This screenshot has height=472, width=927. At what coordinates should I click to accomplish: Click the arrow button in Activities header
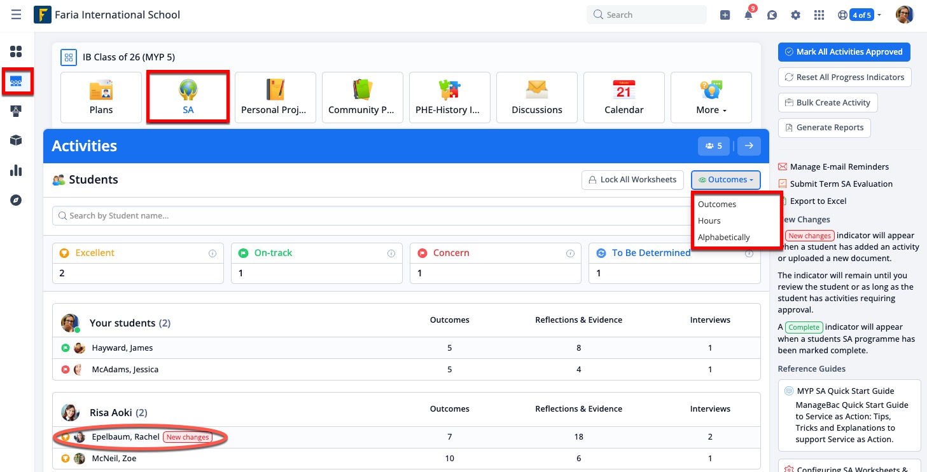(749, 146)
